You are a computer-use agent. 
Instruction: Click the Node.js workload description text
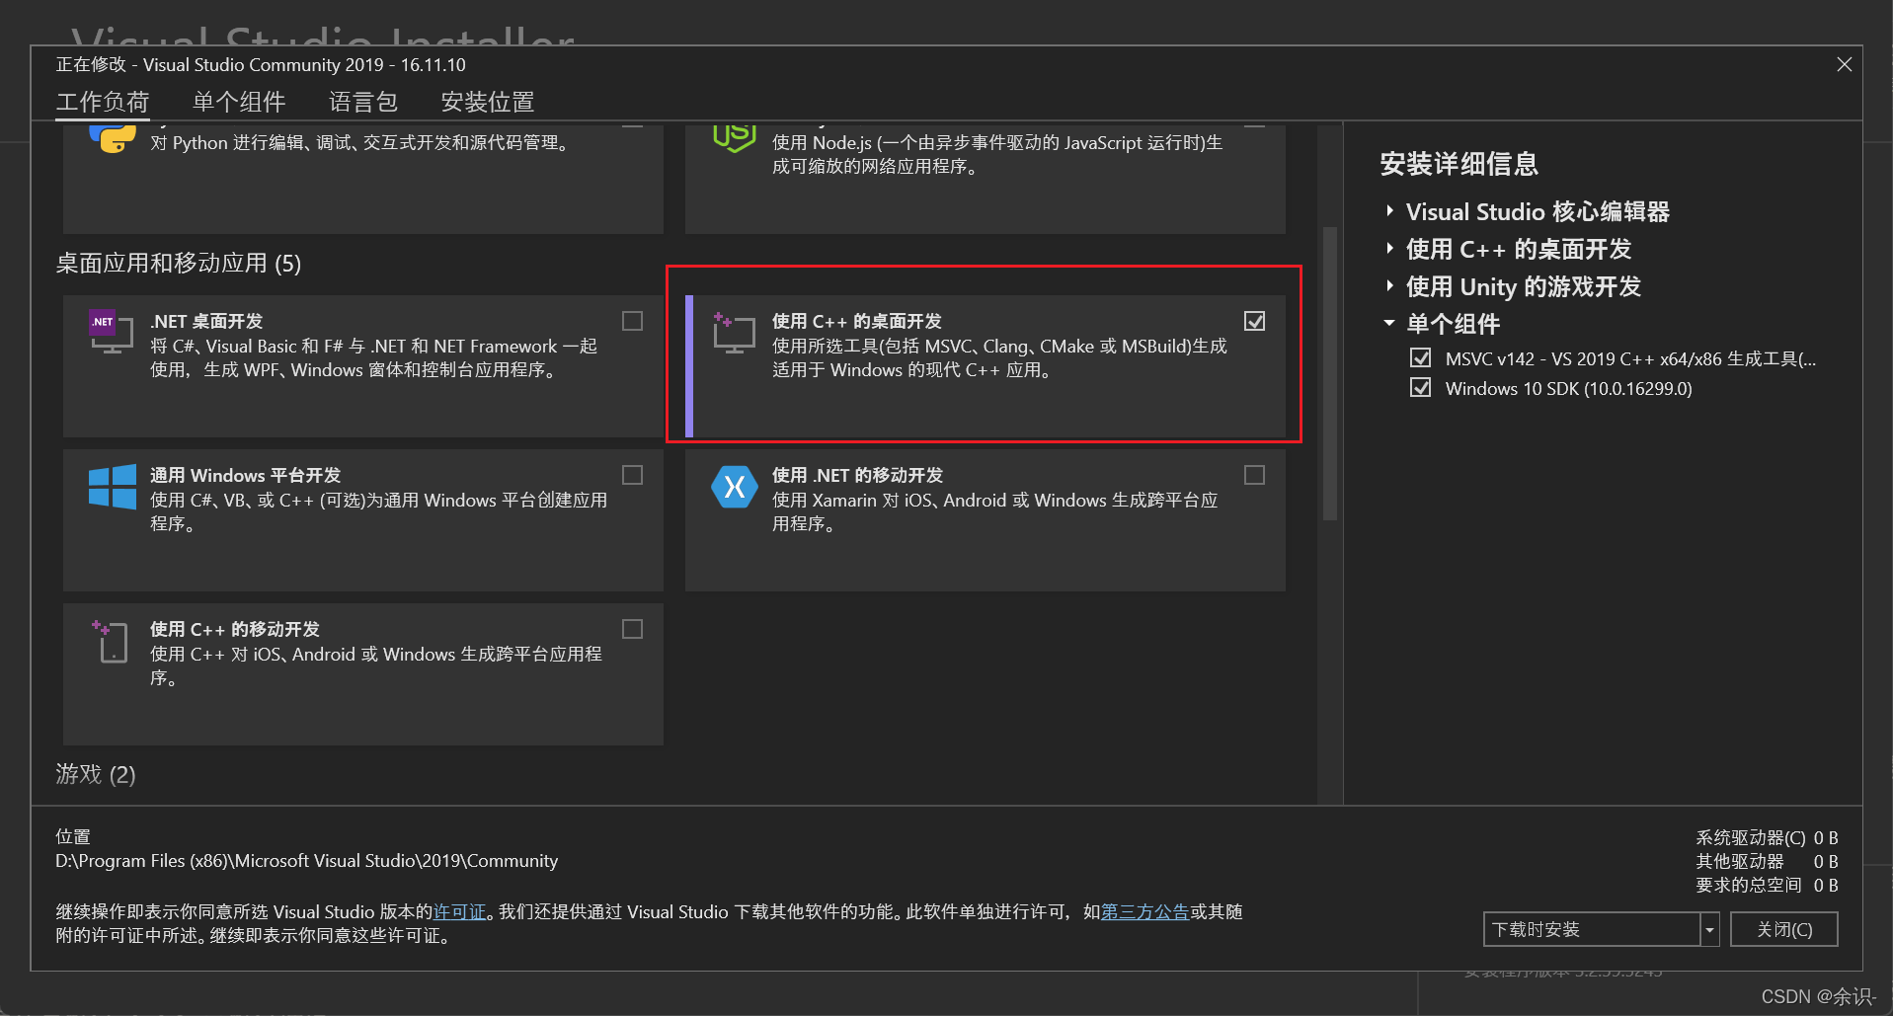pyautogui.click(x=997, y=155)
